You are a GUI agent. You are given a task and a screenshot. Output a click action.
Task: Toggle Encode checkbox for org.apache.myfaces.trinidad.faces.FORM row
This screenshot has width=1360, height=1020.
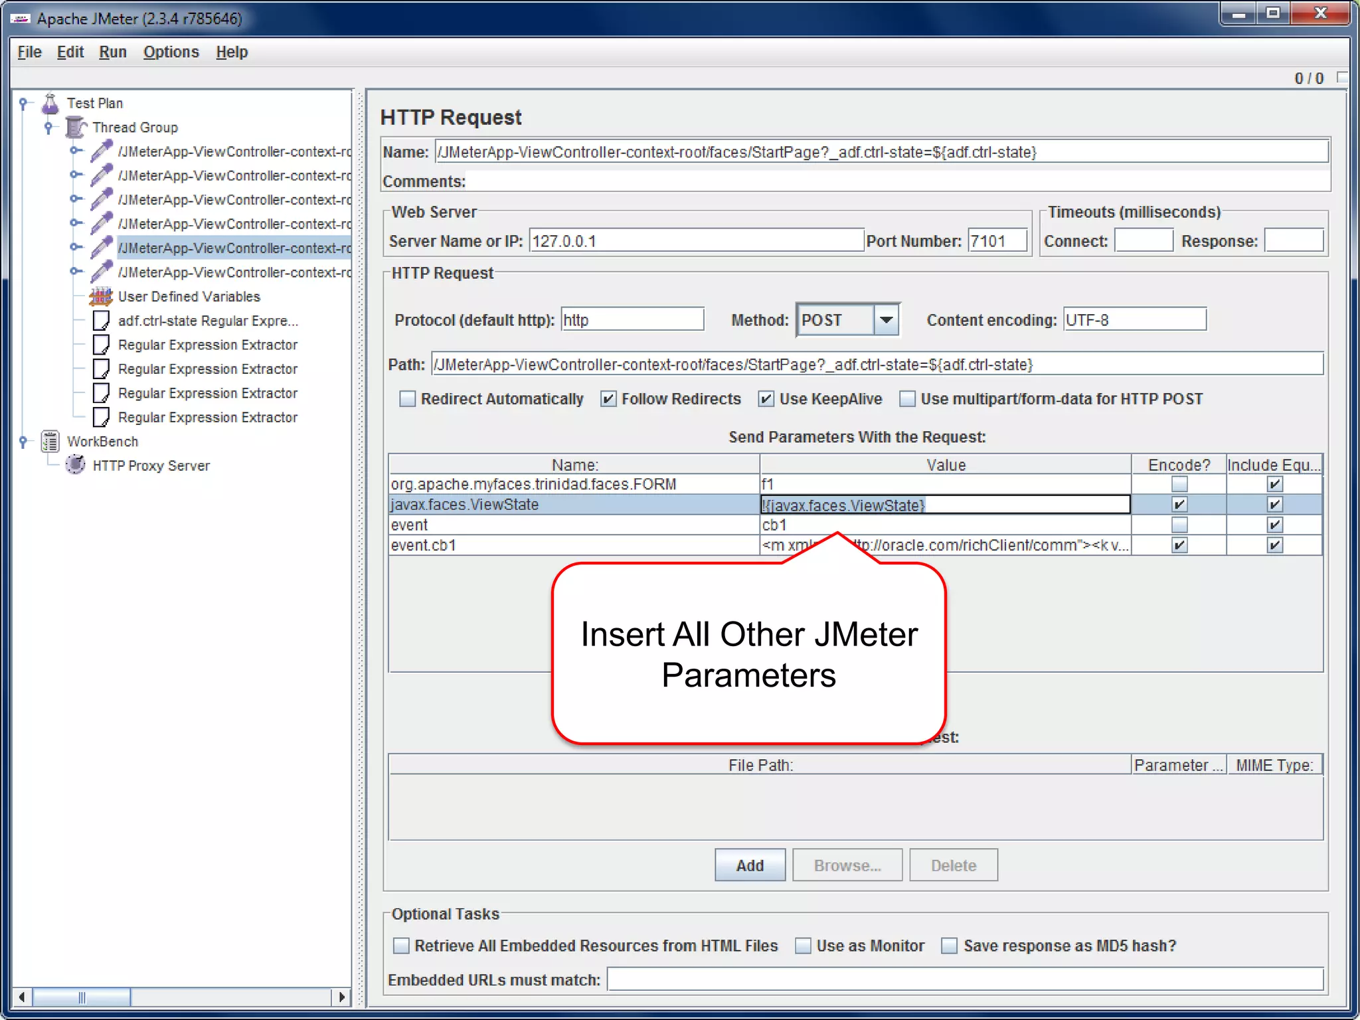pos(1179,484)
